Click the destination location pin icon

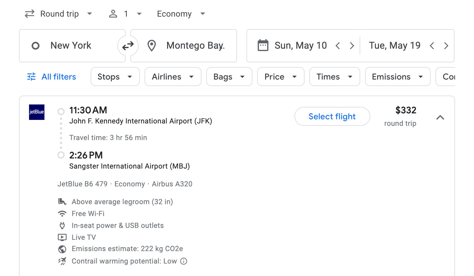pyautogui.click(x=152, y=45)
